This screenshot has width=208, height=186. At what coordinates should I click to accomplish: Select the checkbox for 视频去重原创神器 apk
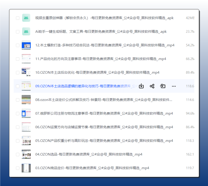click(17, 18)
